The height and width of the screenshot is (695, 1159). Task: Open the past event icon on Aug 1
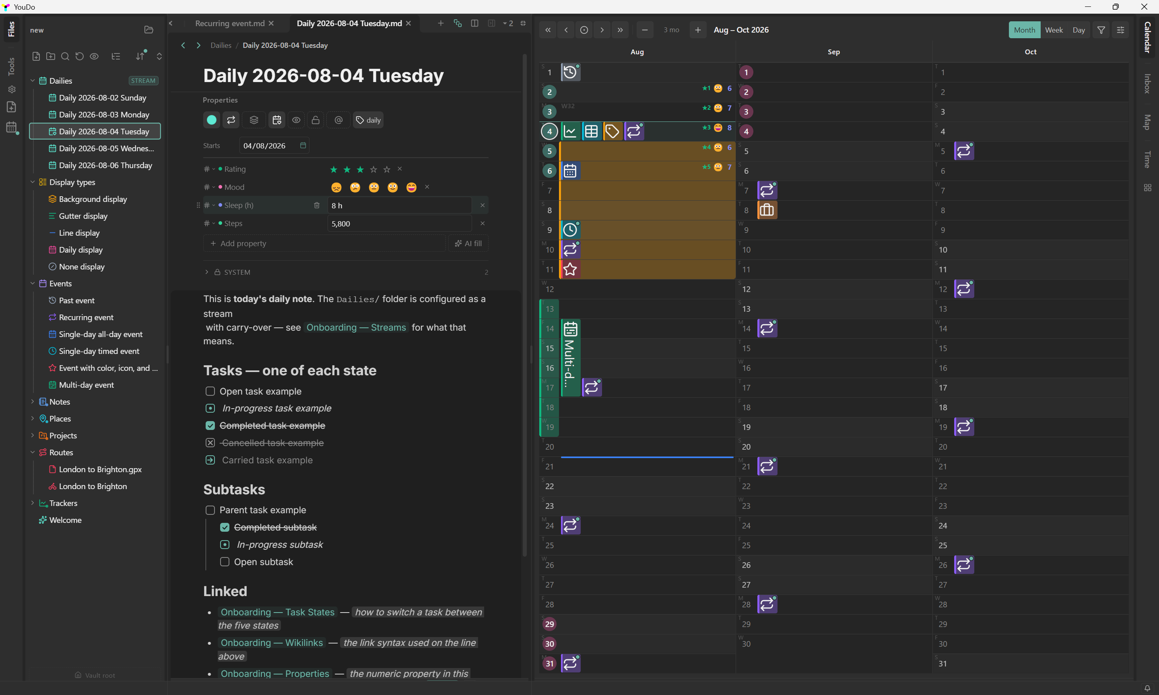(570, 72)
